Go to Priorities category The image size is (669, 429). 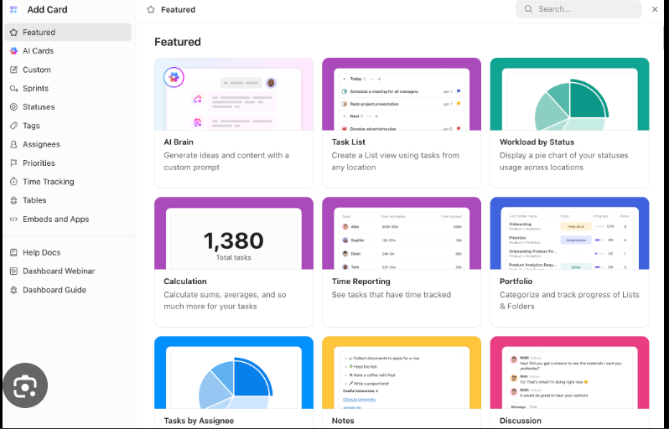68,163
